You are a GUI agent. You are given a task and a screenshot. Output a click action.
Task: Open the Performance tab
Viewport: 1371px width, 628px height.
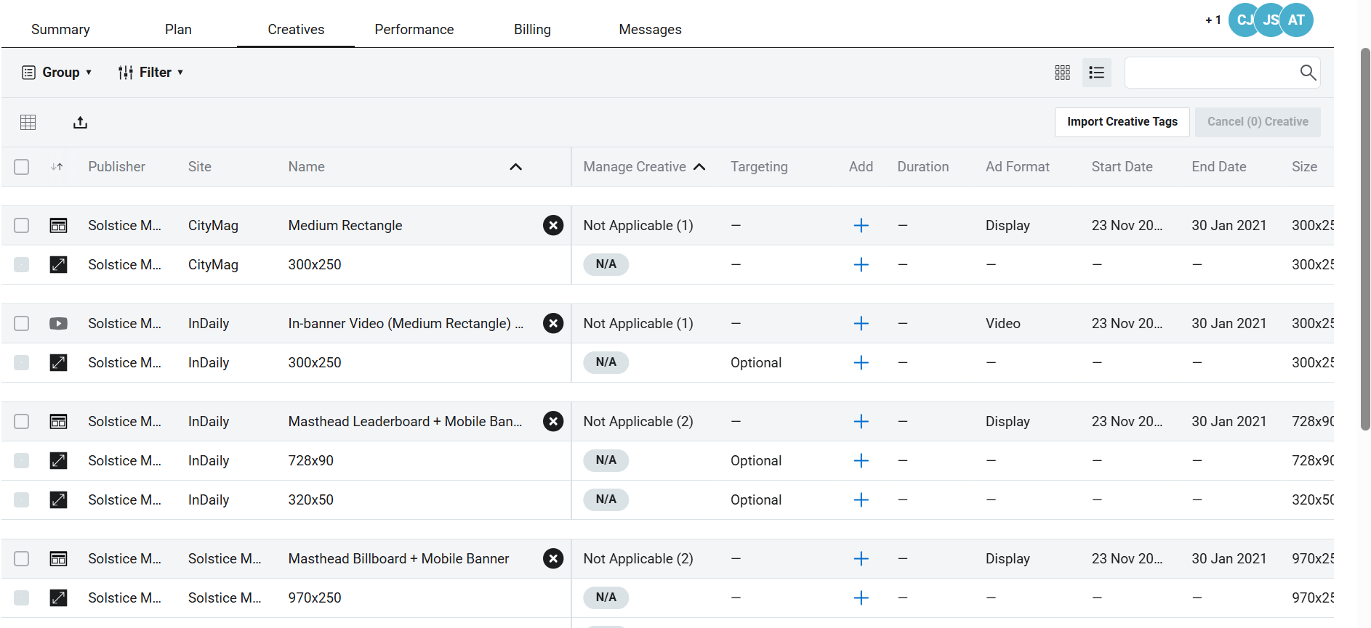[x=414, y=30]
